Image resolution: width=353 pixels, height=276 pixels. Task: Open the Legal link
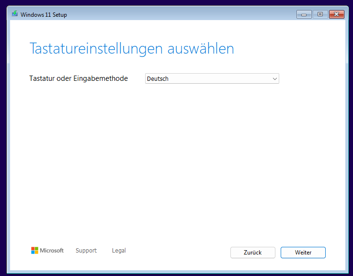119,250
